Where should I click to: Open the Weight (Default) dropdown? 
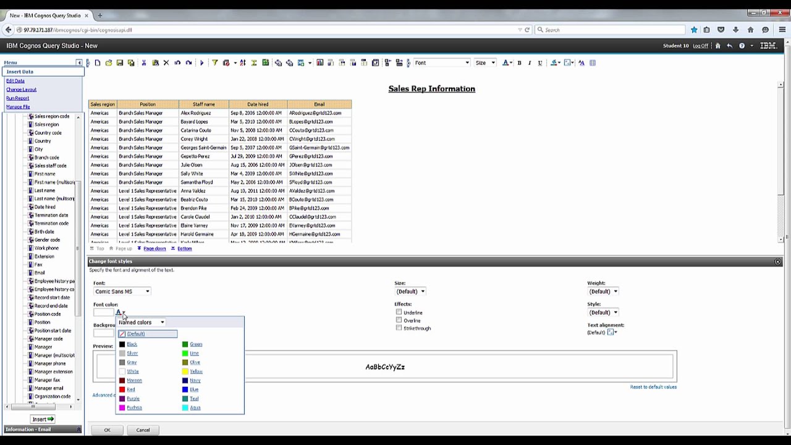click(603, 291)
